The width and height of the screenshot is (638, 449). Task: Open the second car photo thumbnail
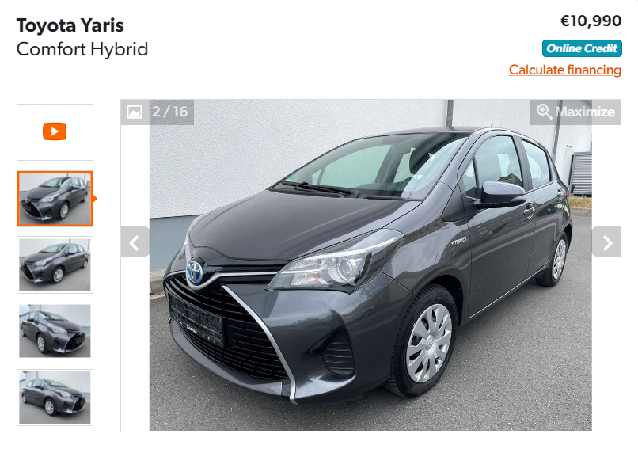55,264
